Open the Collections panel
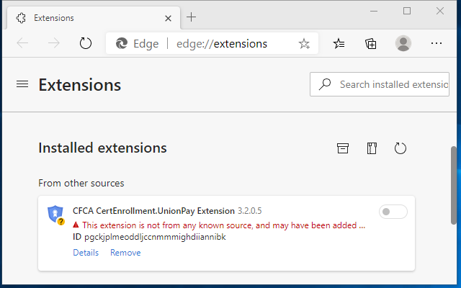461x288 pixels. tap(371, 43)
